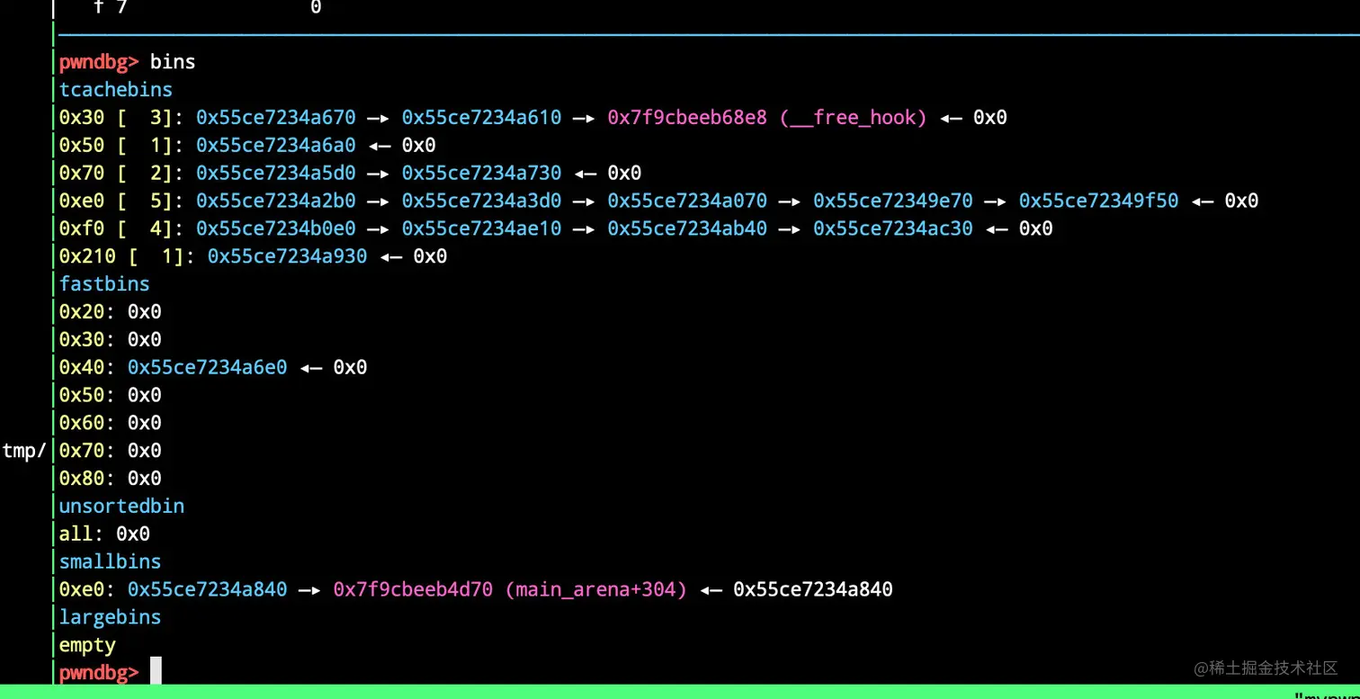
Task: Click the bottom pwndbg prompt cursor
Action: coord(156,672)
